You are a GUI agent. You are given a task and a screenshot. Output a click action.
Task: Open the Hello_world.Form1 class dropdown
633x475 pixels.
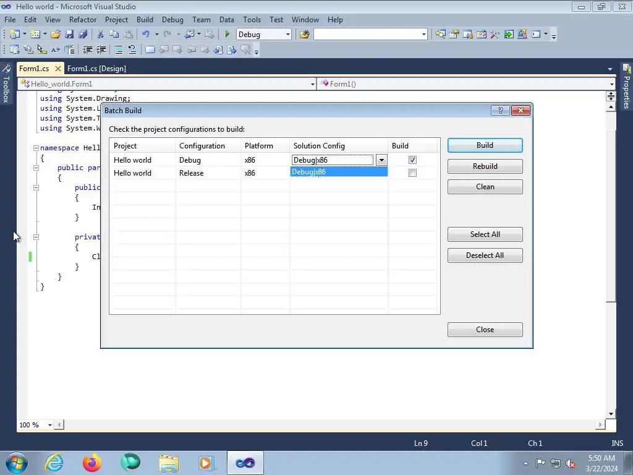coord(312,84)
